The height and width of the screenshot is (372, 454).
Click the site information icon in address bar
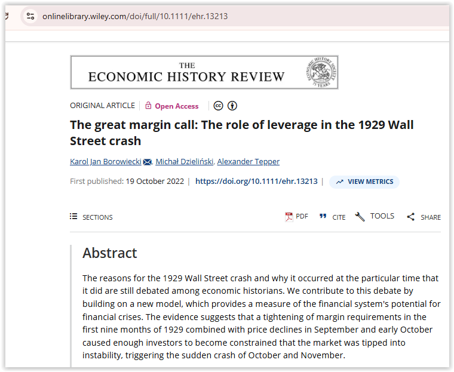tap(30, 16)
